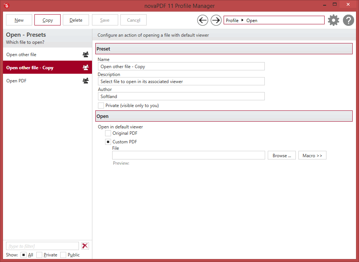Close the Profile Manager window
Image resolution: width=359 pixels, height=262 pixels.
(x=348, y=4)
